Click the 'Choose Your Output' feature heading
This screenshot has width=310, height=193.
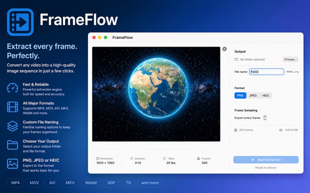[x=41, y=141]
